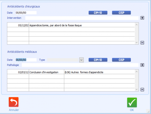151x114 pixels.
Task: Open the Type dropdown arrow
Action: click(81, 60)
